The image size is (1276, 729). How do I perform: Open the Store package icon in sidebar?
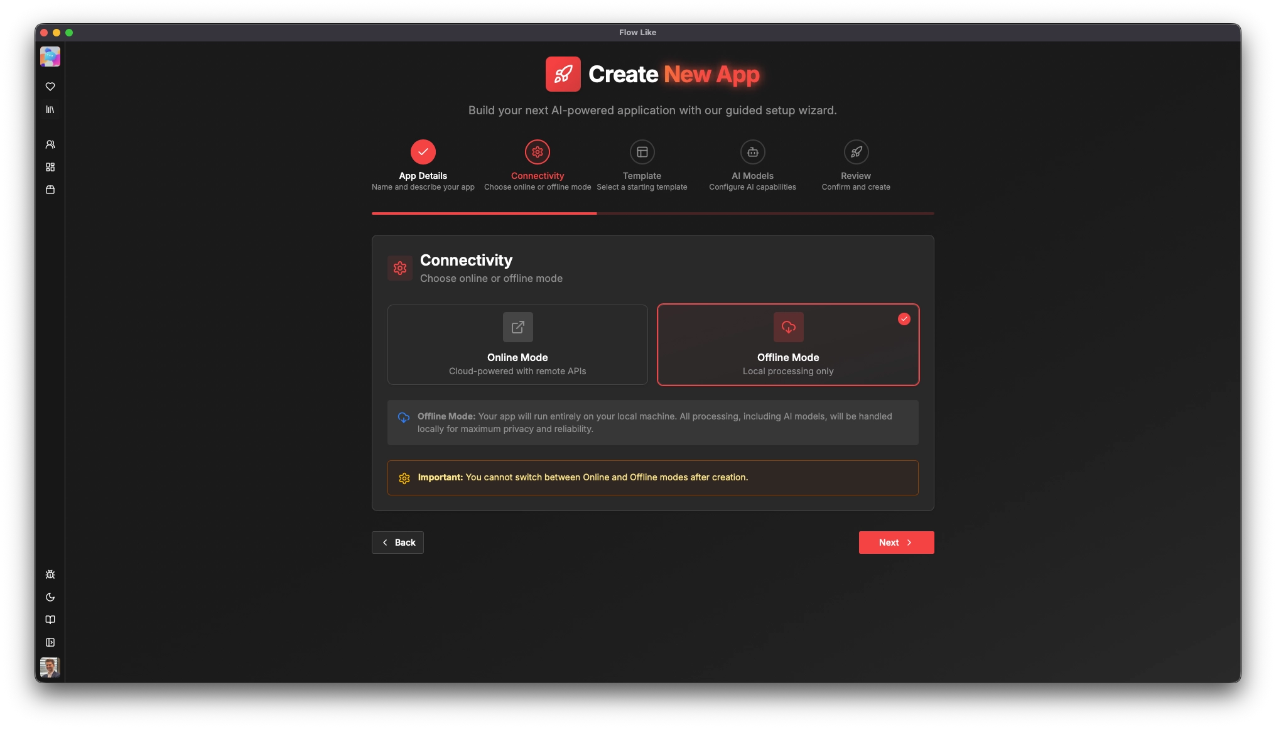(50, 190)
